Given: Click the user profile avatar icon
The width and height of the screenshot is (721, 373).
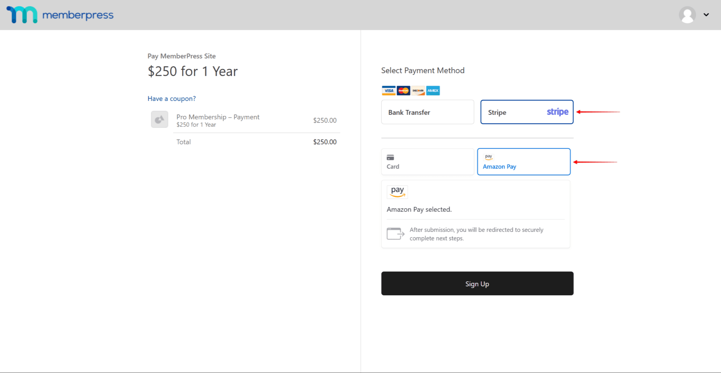Looking at the screenshot, I should coord(688,14).
